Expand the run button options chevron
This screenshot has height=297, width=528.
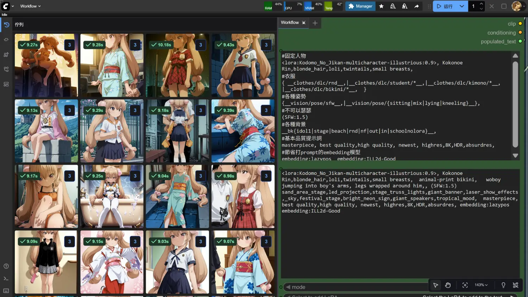point(461,6)
